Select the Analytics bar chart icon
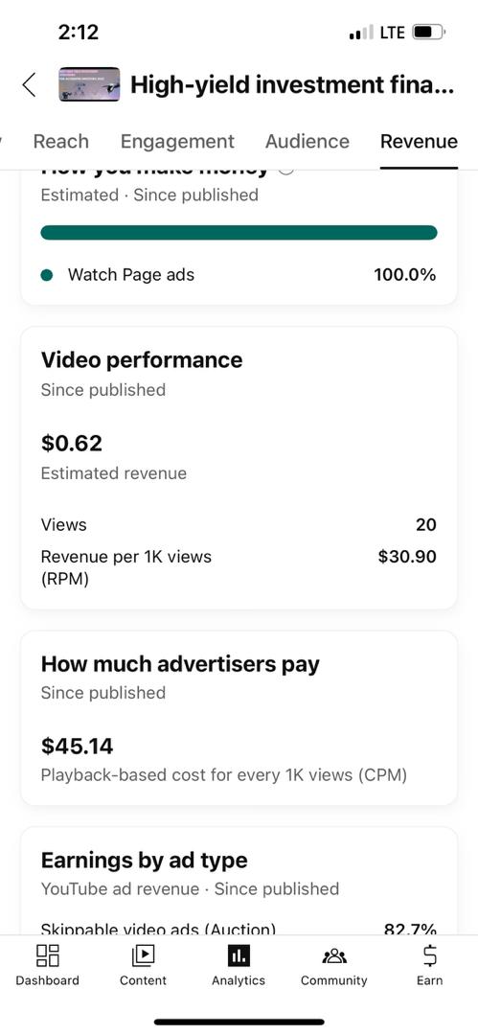The width and height of the screenshot is (478, 1035). point(239,955)
